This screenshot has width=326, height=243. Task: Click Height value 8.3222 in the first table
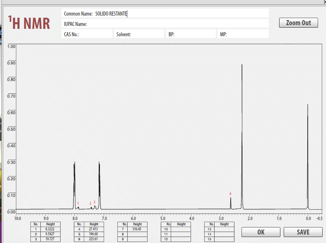coord(51,229)
